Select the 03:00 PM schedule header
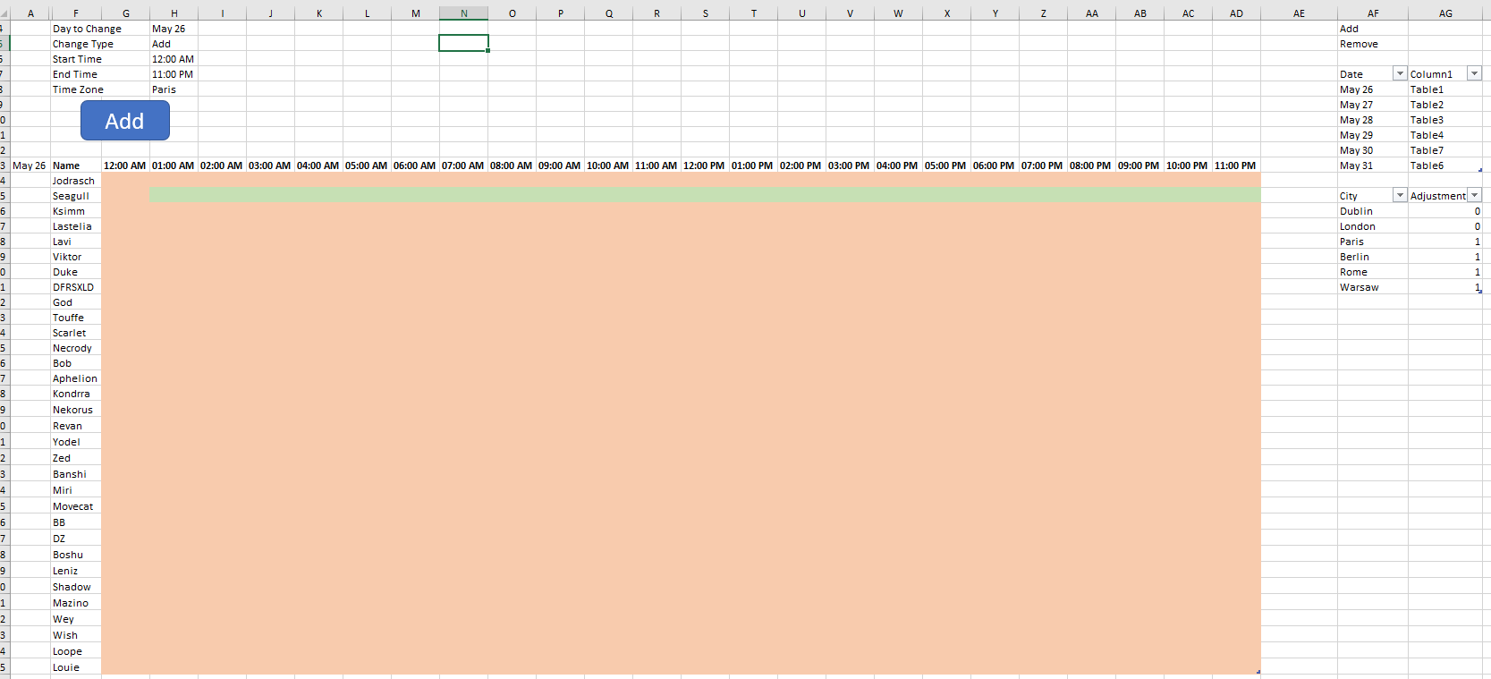1491x679 pixels. coord(850,166)
